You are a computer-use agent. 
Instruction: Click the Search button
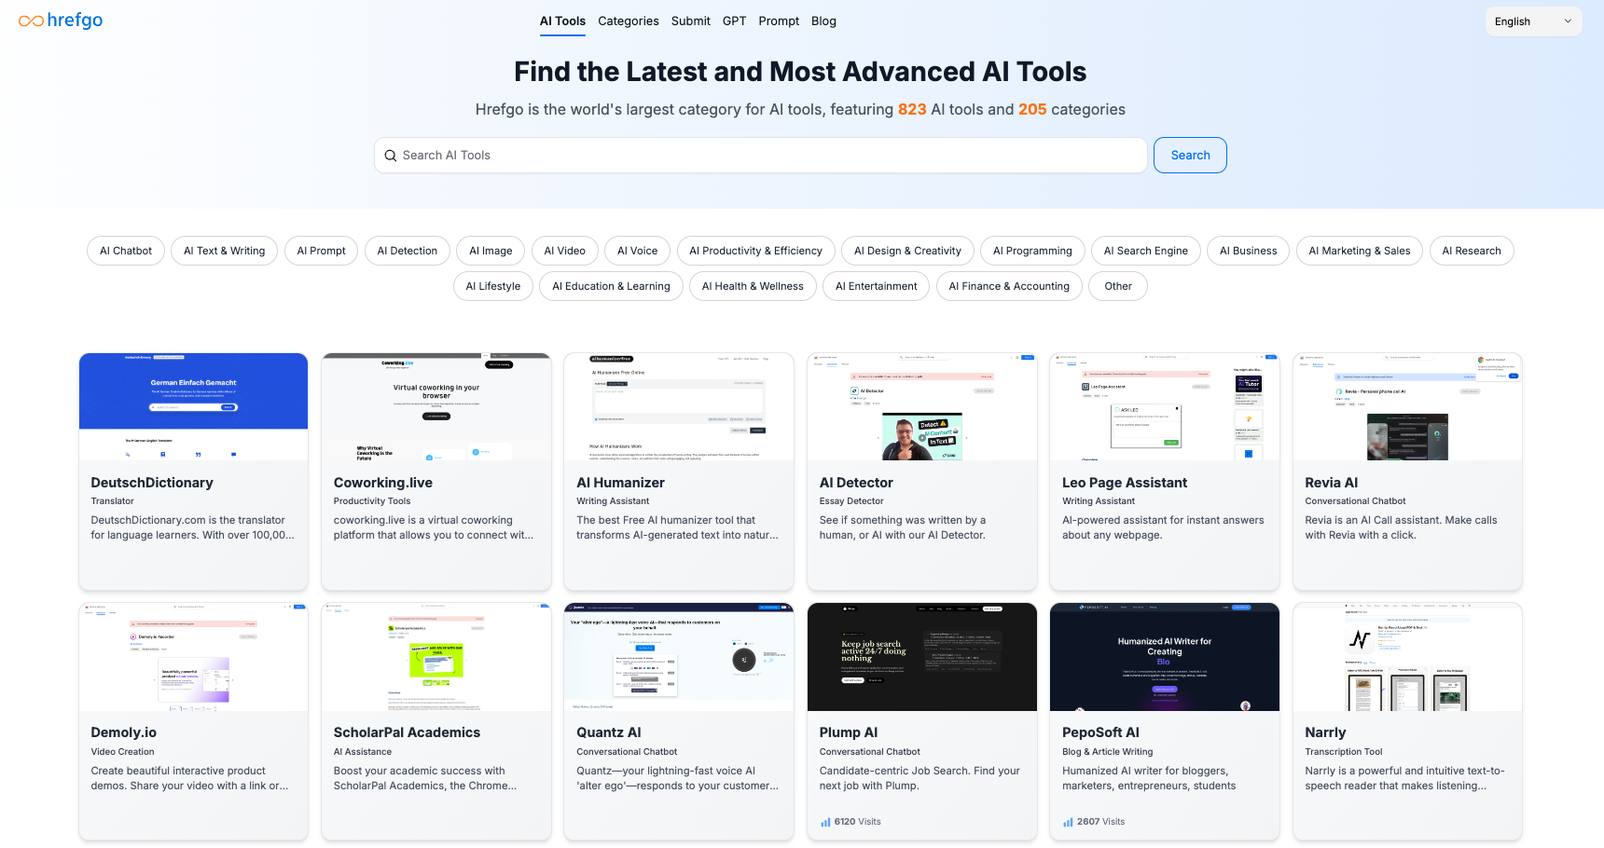[1190, 156]
